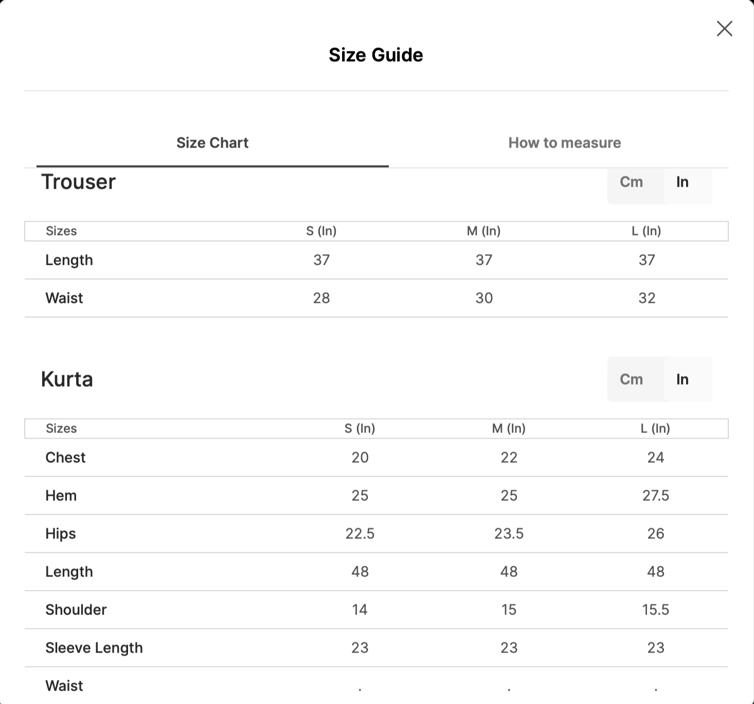754x704 pixels.
Task: Click the S (In) header in Trouser table
Action: [x=321, y=231]
